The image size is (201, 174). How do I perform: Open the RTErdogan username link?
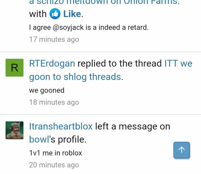tap(52, 63)
